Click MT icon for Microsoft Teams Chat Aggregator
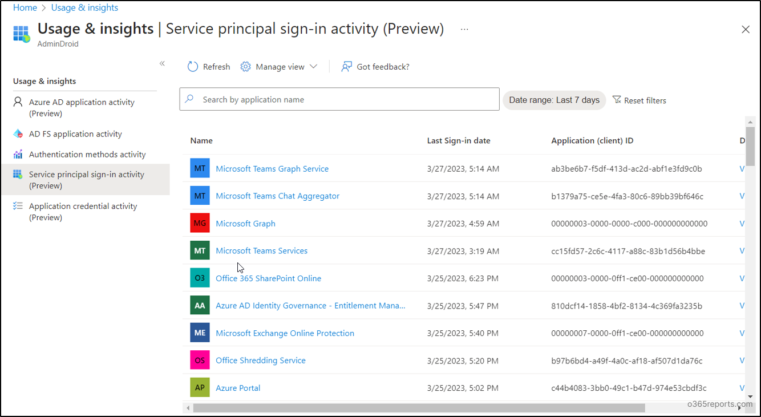The height and width of the screenshot is (417, 761). coord(200,196)
